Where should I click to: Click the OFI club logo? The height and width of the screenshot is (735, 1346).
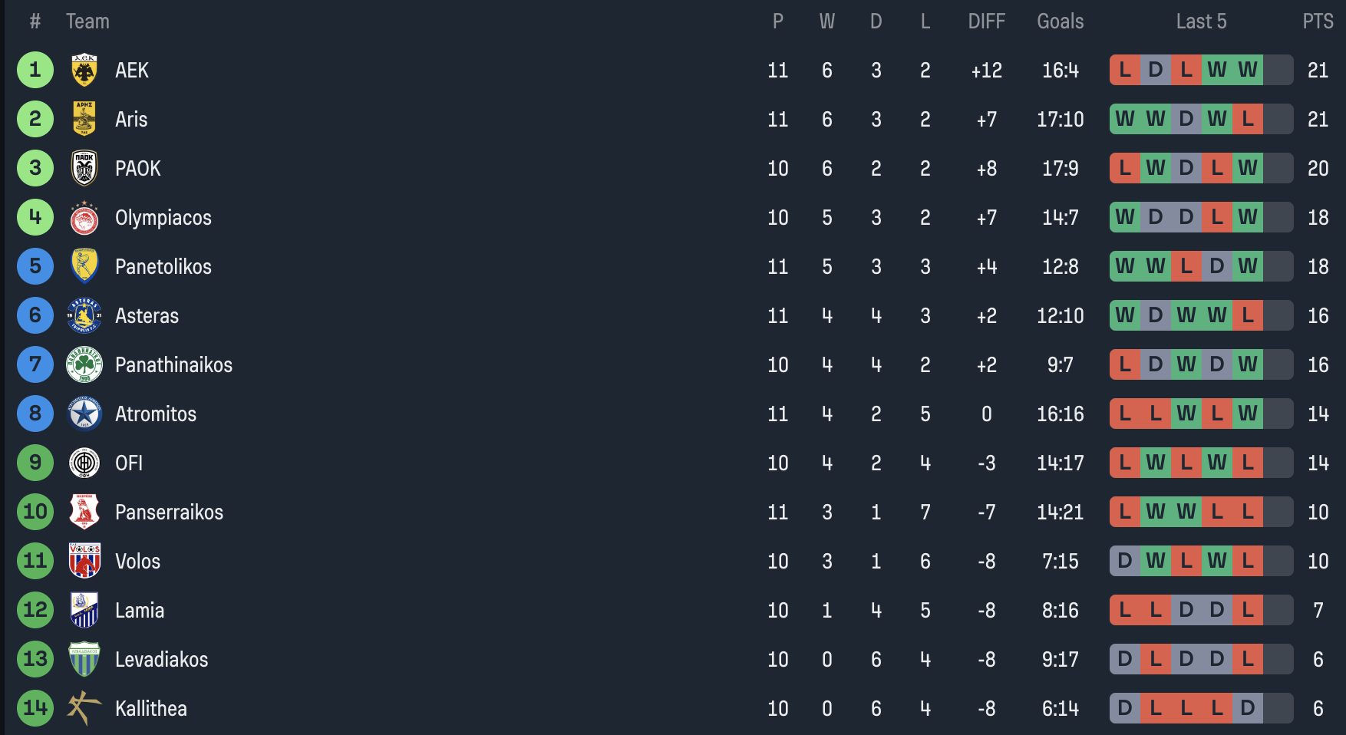[x=84, y=463]
